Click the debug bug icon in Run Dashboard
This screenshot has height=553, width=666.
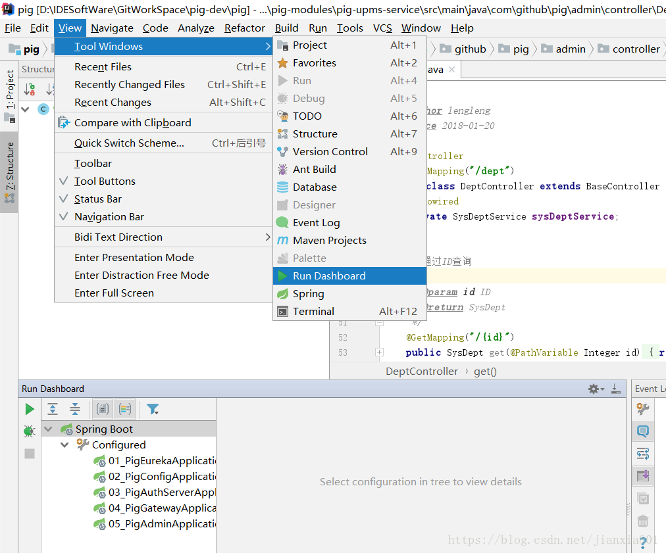[30, 431]
